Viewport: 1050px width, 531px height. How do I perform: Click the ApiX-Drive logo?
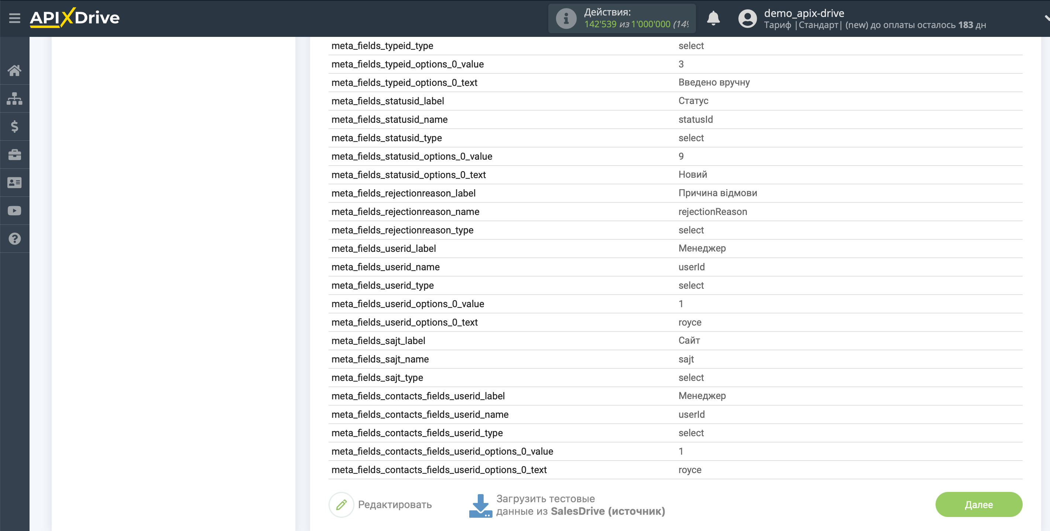coord(75,17)
